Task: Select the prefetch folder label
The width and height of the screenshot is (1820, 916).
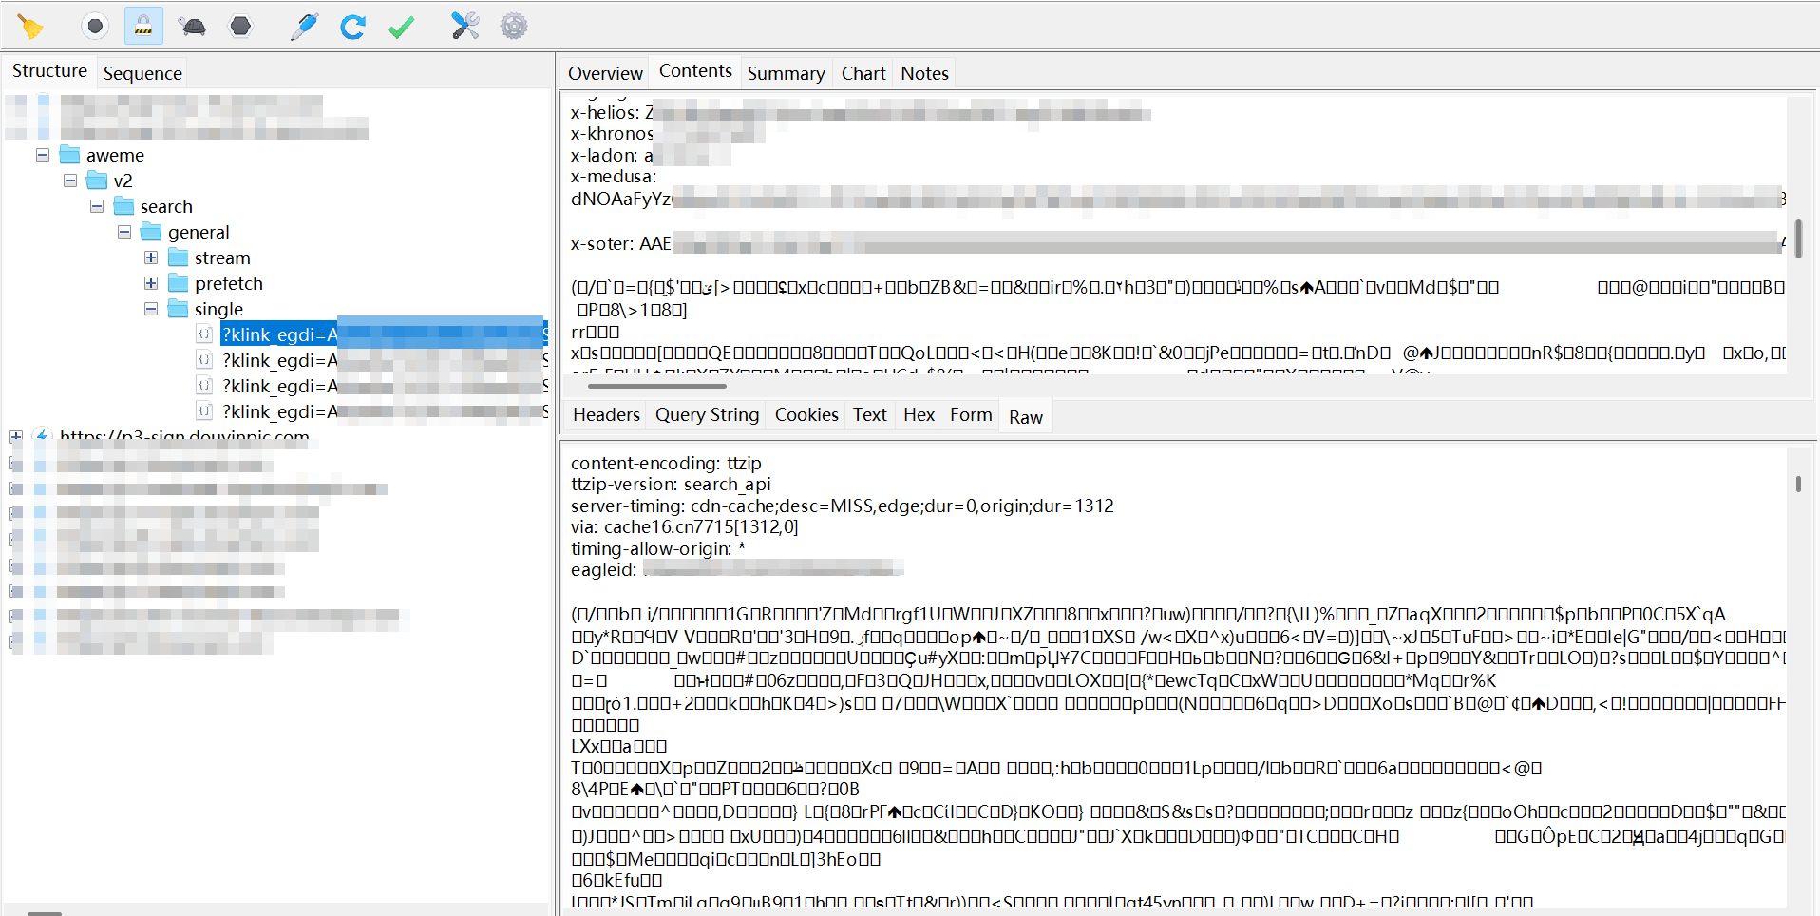Action: click(x=229, y=283)
